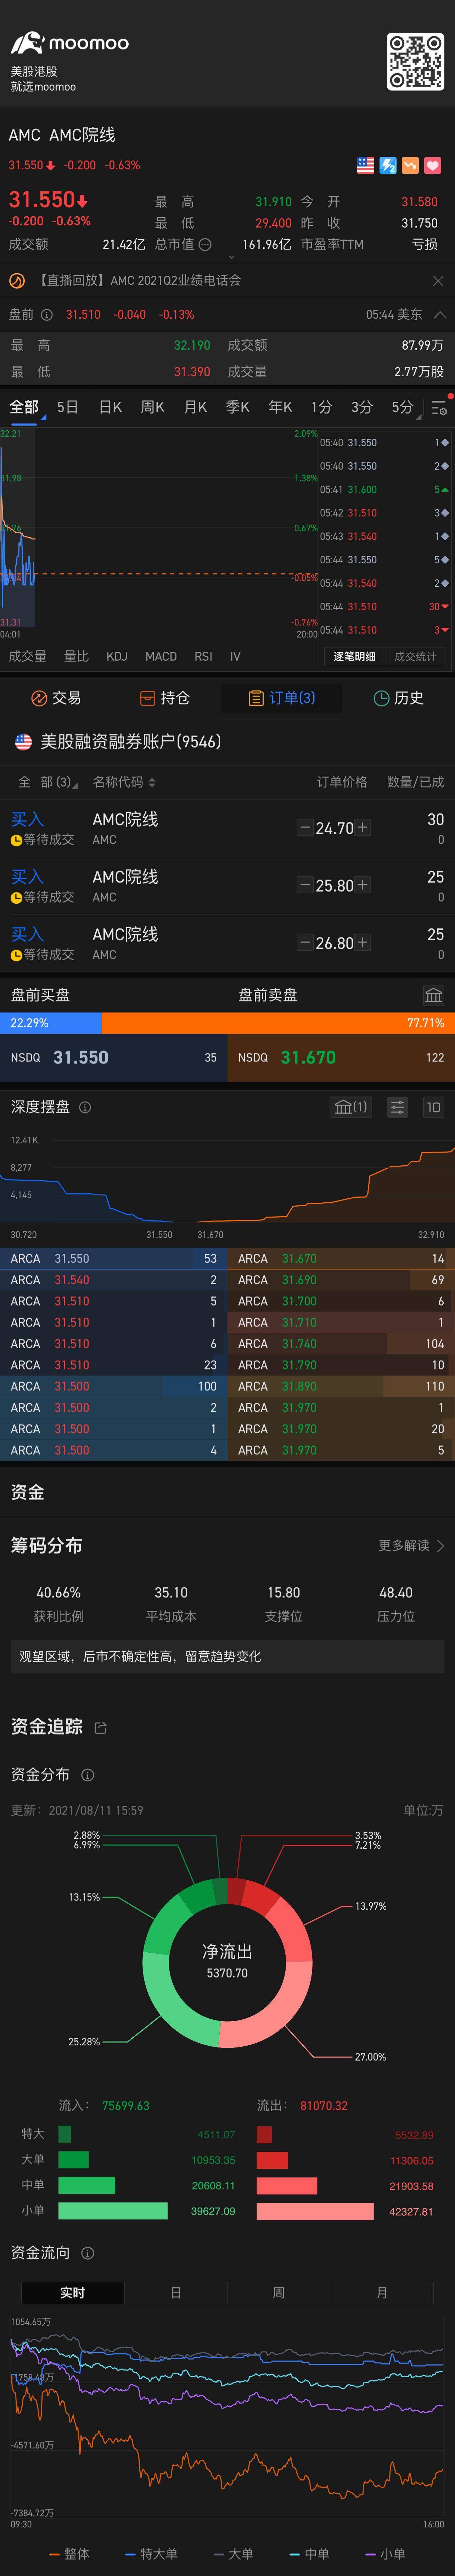The width and height of the screenshot is (455, 2576).
Task: Switch to the 周K chart tab
Action: point(153,407)
